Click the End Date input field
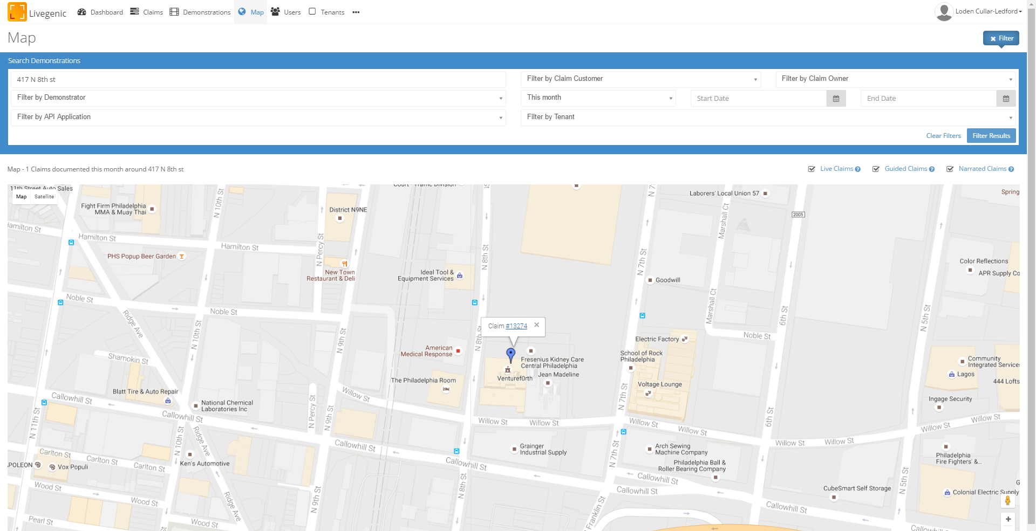 point(929,98)
